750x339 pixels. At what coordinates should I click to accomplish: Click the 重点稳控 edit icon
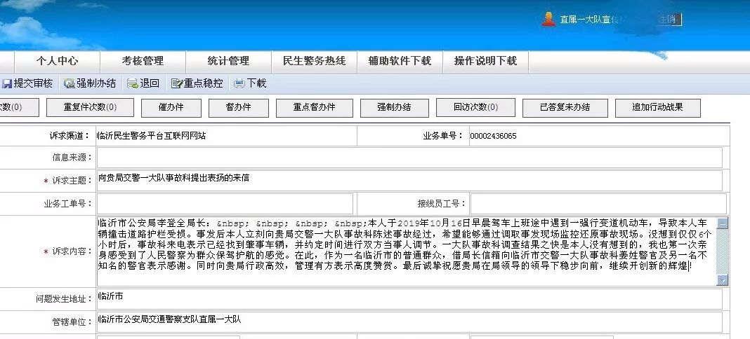[x=177, y=84]
